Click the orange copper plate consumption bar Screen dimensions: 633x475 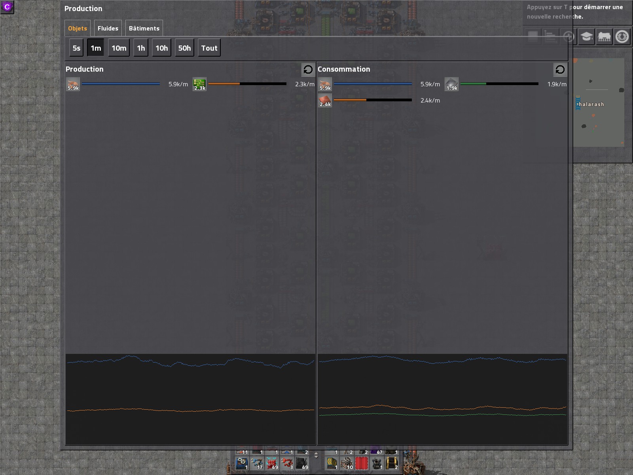(x=373, y=100)
